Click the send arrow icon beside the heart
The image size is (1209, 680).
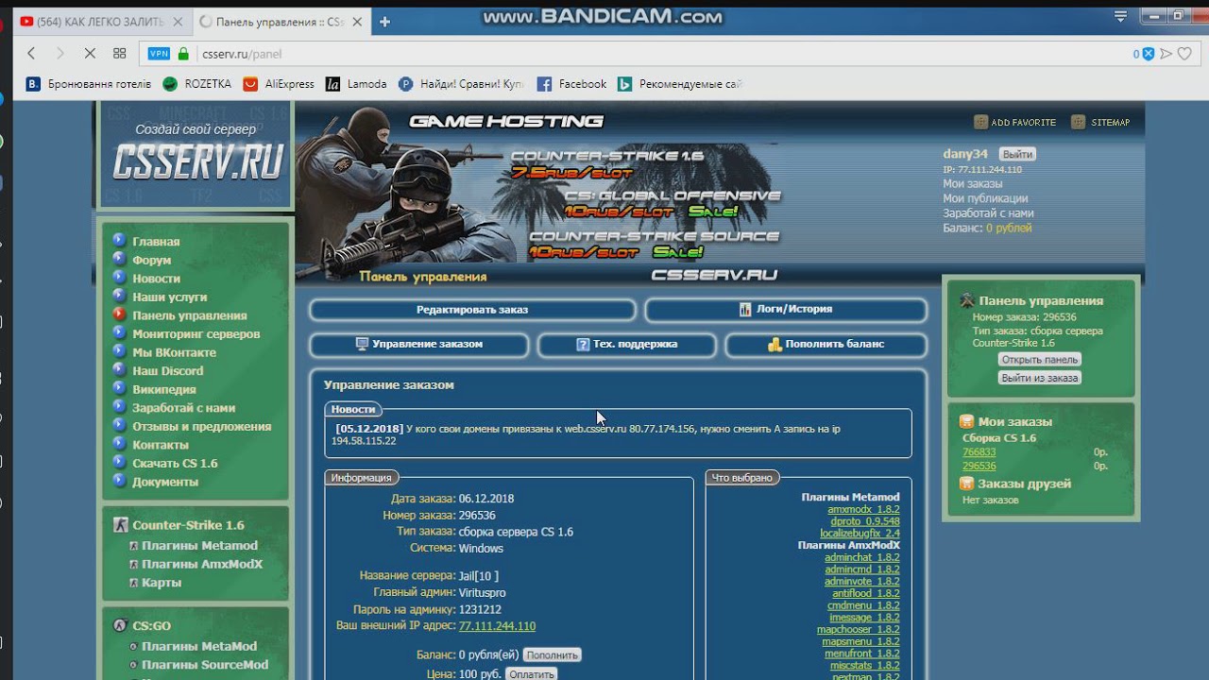(1166, 54)
